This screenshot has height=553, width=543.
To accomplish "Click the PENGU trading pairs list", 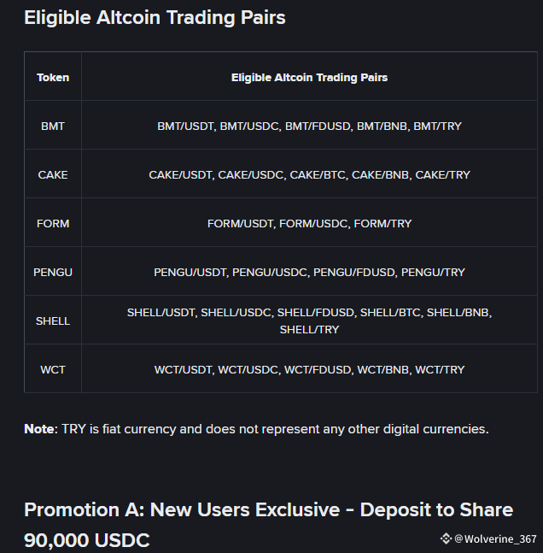I will 309,272.
